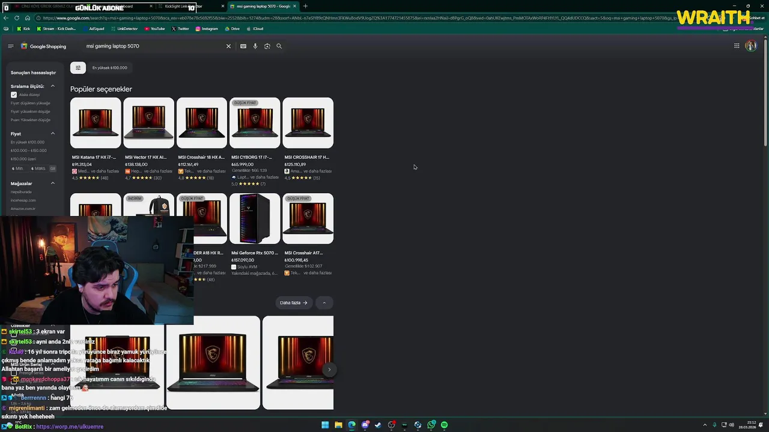Screen dimensions: 769x432
Task: Open Spotify from taskbar
Action: click(x=444, y=425)
